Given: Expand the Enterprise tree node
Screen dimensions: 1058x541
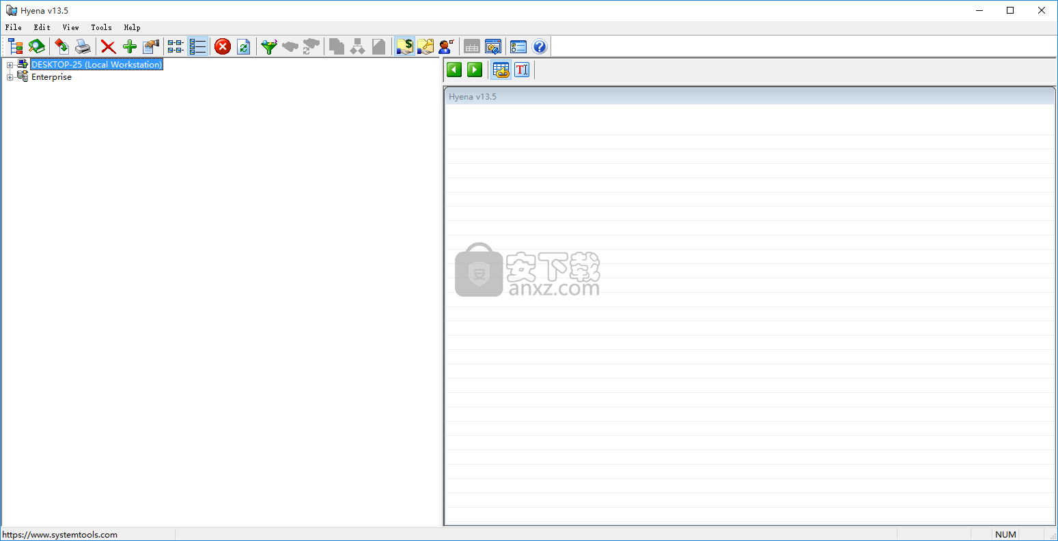Looking at the screenshot, I should 10,77.
